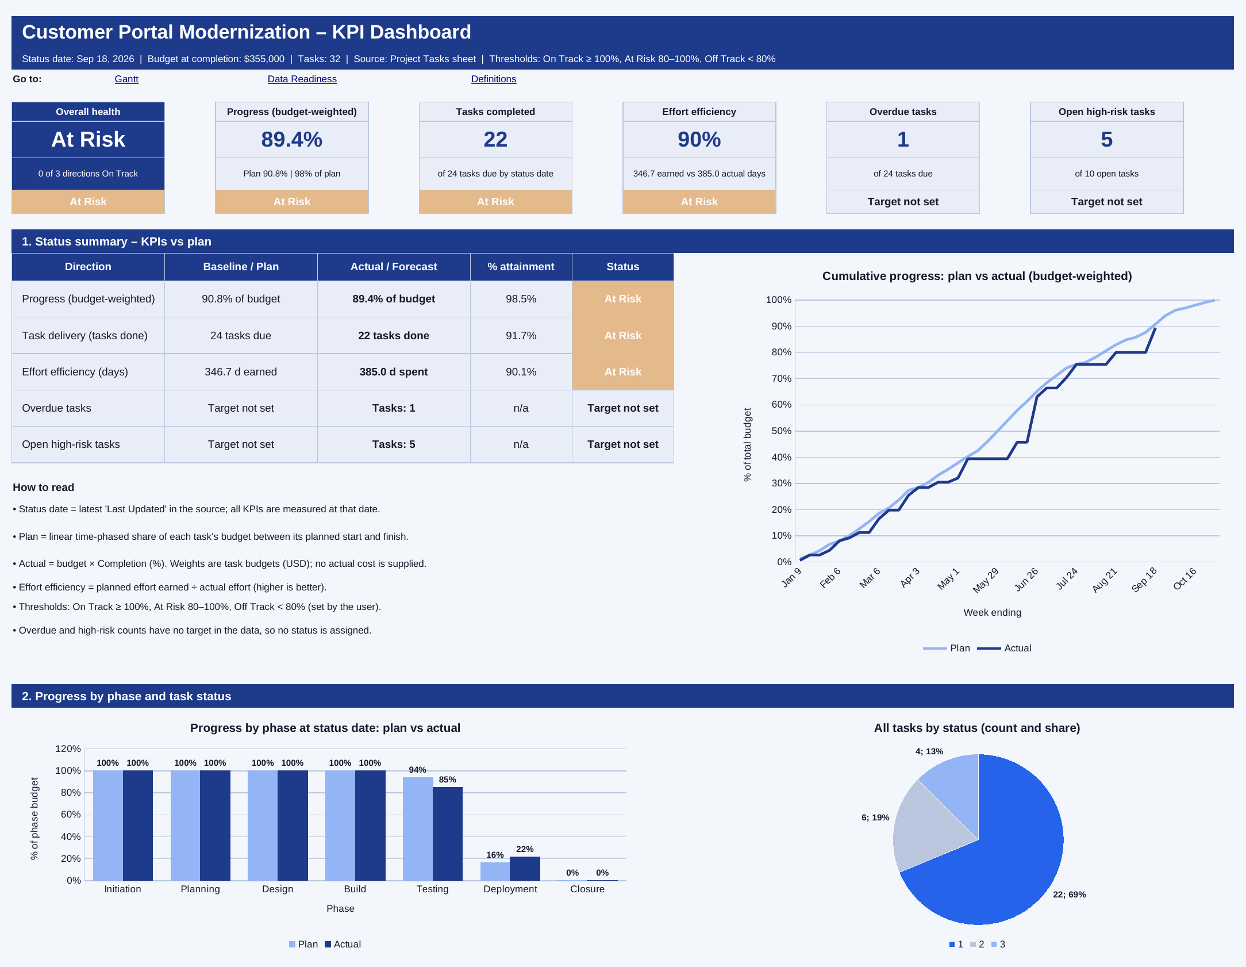The image size is (1246, 967).
Task: Click pie legend entry 3
Action: pos(998,945)
